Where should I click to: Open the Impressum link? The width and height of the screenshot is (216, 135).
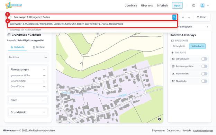[158, 130]
